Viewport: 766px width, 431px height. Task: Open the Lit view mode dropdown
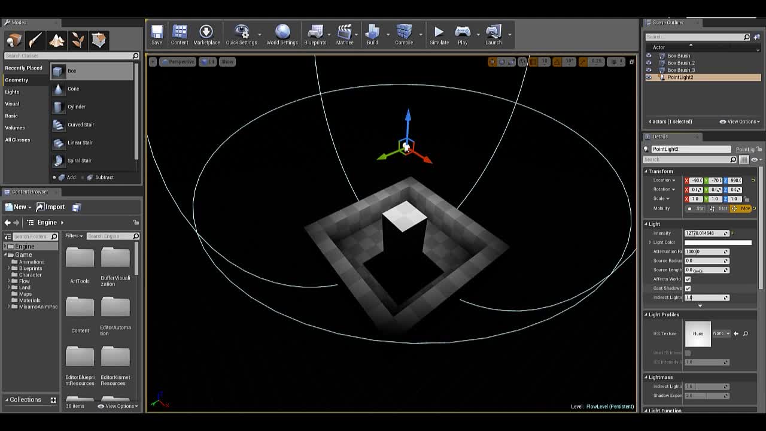208,62
